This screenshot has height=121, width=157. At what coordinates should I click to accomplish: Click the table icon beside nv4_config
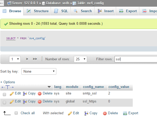[x=74, y=3]
